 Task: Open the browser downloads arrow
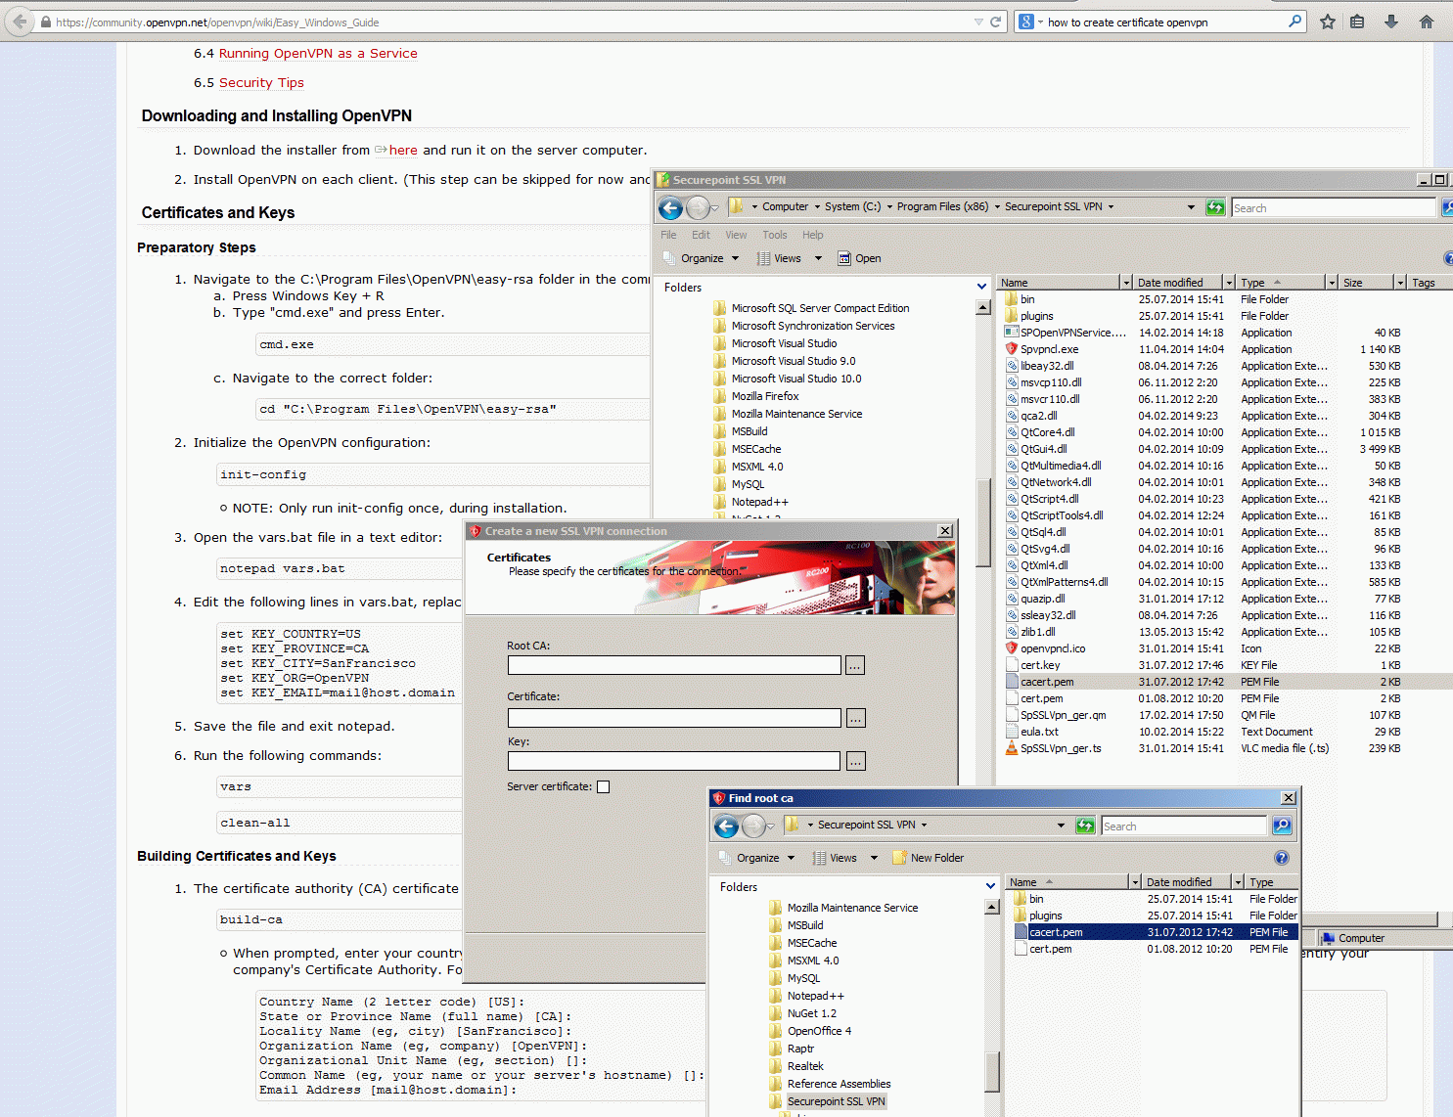click(1391, 22)
